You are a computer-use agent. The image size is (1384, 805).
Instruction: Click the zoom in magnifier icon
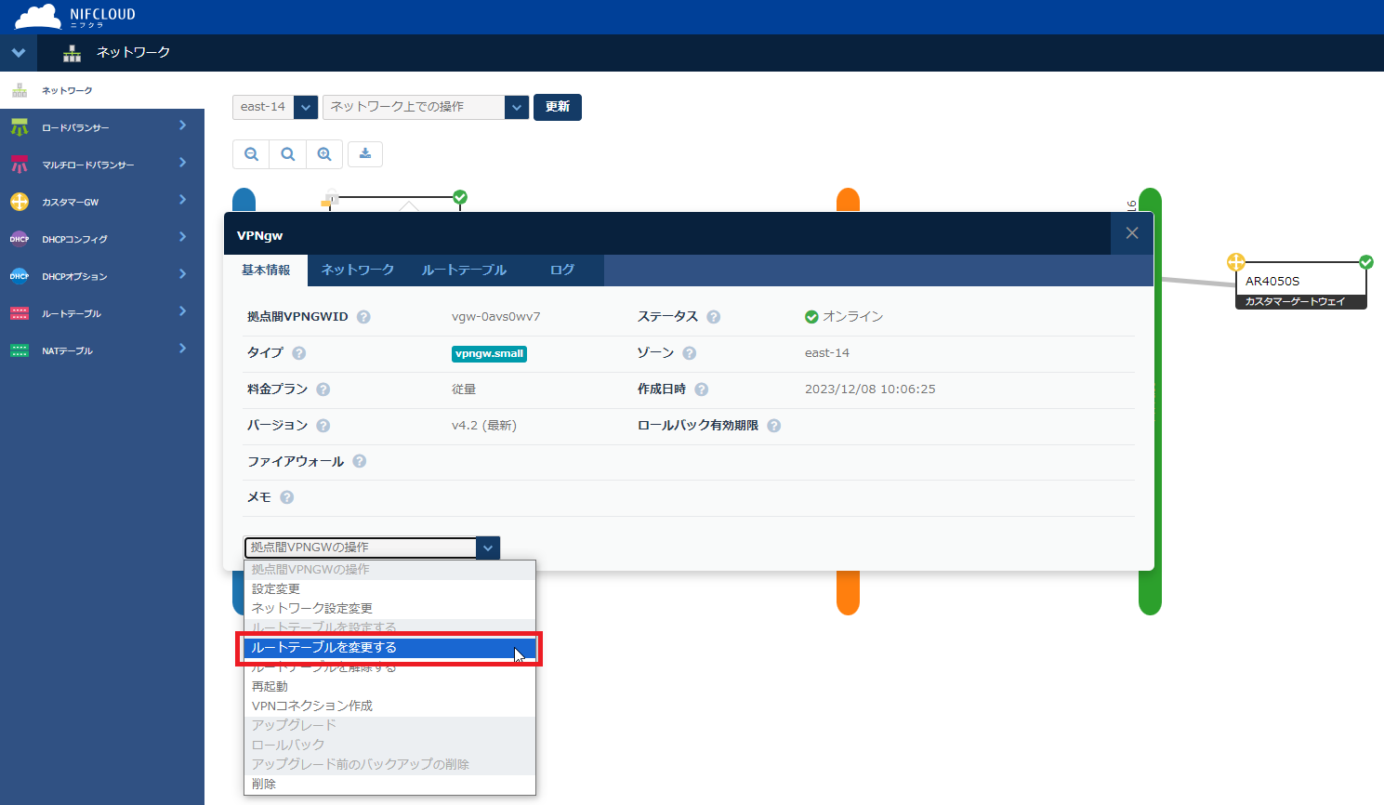324,154
